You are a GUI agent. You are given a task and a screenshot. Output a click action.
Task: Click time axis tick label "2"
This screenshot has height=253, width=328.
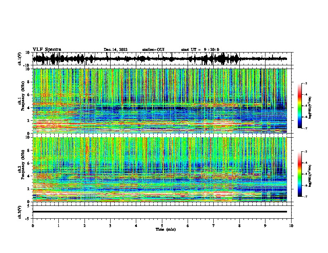tap(84, 226)
